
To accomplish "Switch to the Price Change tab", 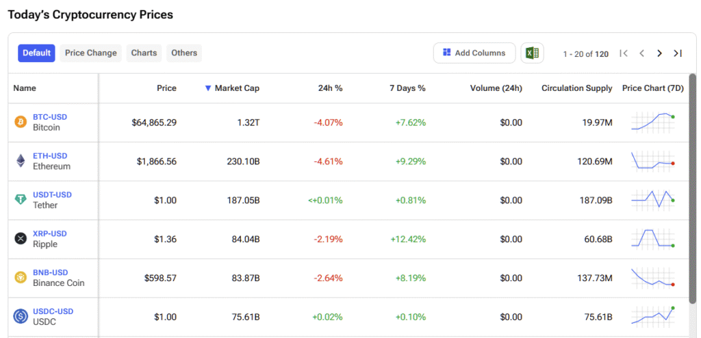I will [91, 53].
